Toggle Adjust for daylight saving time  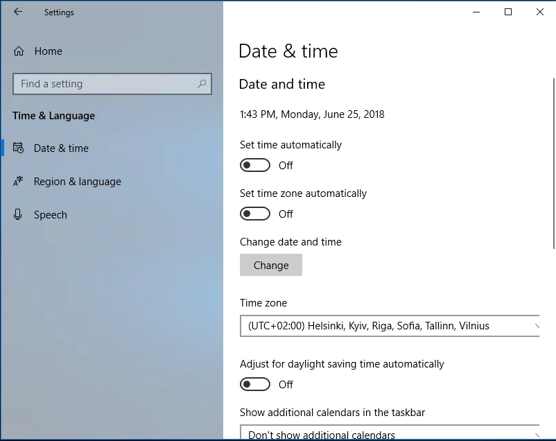point(254,384)
